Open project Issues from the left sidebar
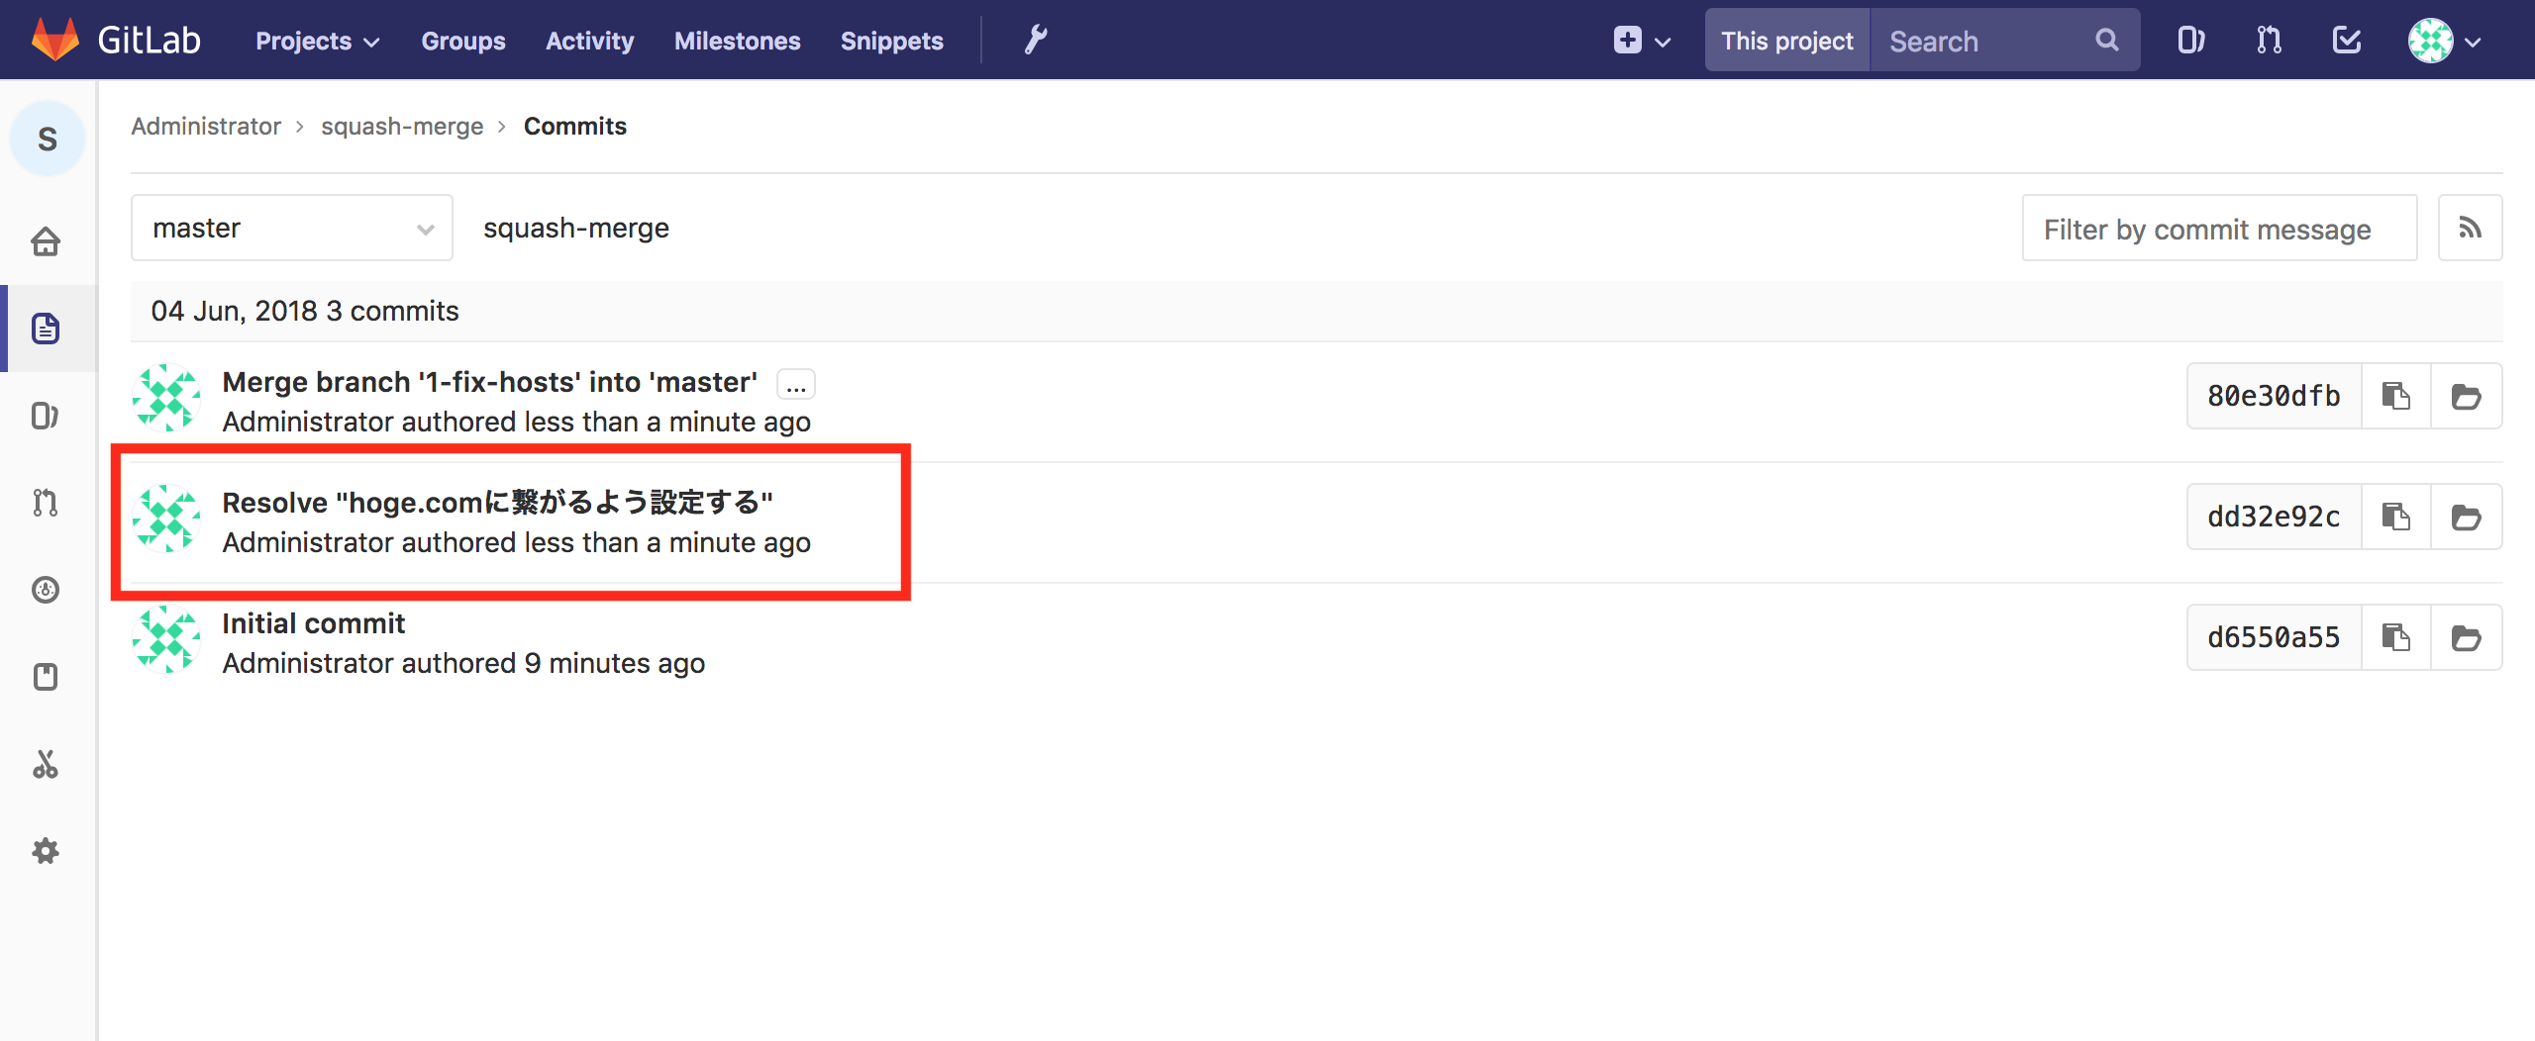2535x1041 pixels. [47, 415]
